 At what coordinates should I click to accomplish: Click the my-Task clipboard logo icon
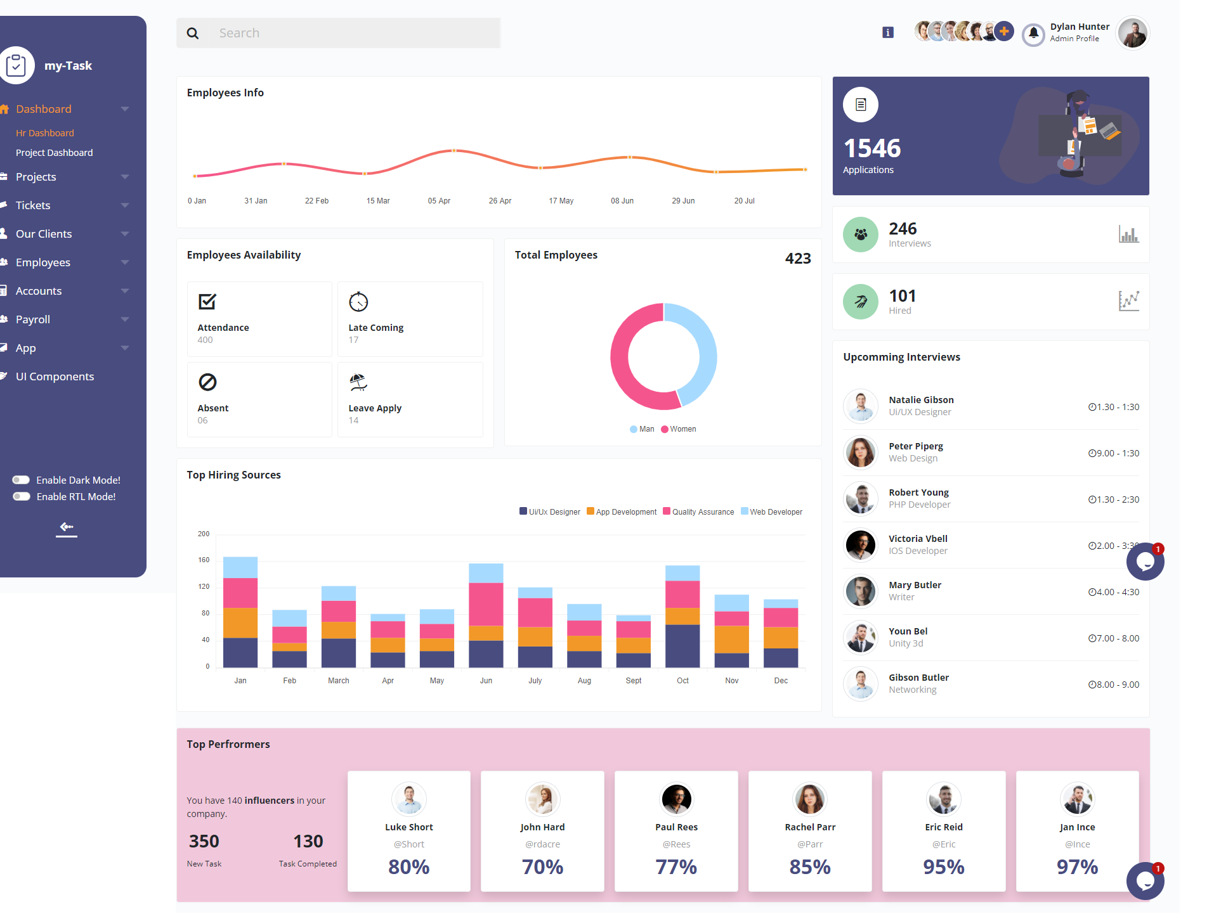coord(16,65)
